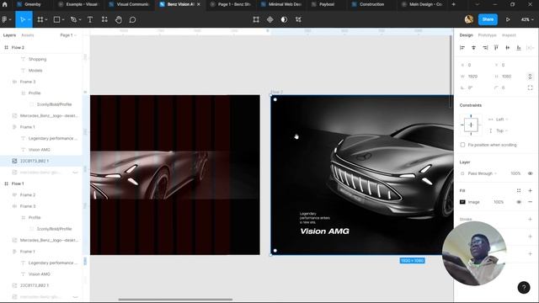Select the Frame tool
The image size is (539, 303).
[40, 19]
